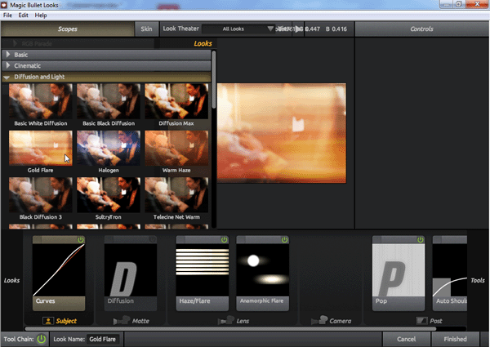The width and height of the screenshot is (490, 347).
Task: Click the Looks panel heading
Action: point(203,43)
